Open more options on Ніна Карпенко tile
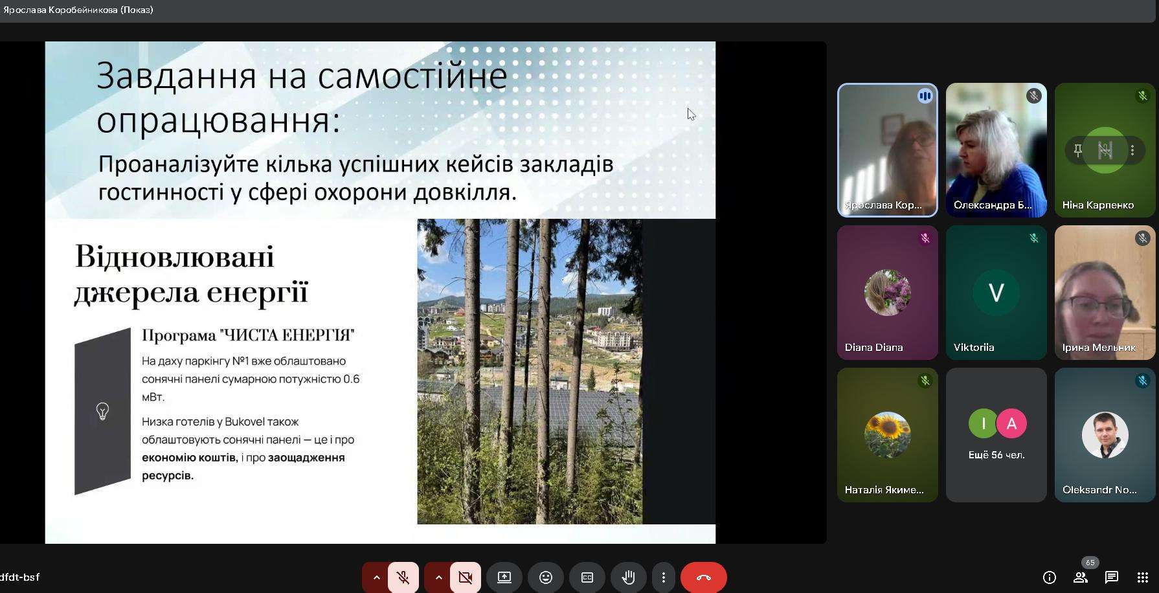 pyautogui.click(x=1132, y=150)
